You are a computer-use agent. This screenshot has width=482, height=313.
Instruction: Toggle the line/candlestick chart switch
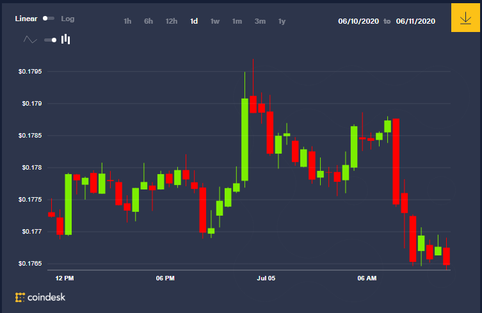[51, 40]
